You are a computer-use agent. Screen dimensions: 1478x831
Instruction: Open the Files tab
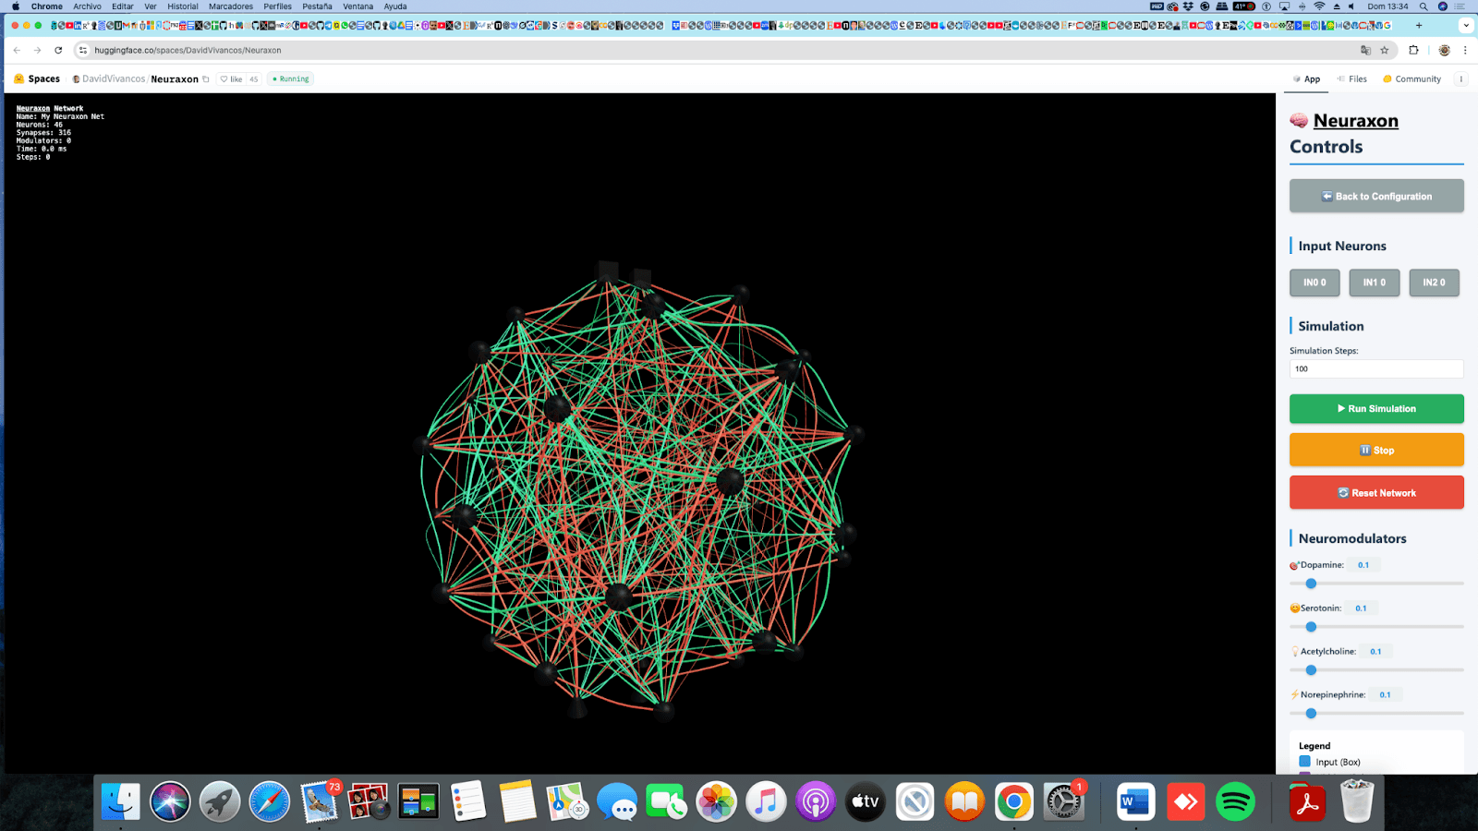(x=1351, y=79)
